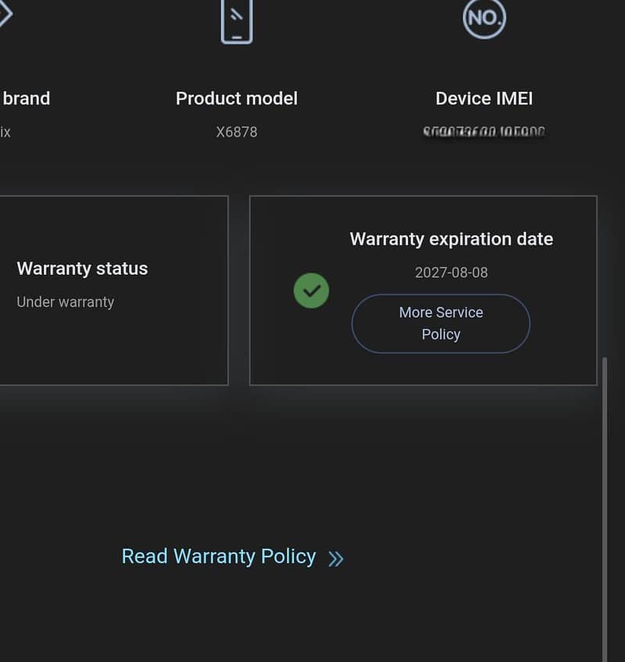Image resolution: width=625 pixels, height=662 pixels.
Task: Select the Product model heading
Action: point(237,98)
